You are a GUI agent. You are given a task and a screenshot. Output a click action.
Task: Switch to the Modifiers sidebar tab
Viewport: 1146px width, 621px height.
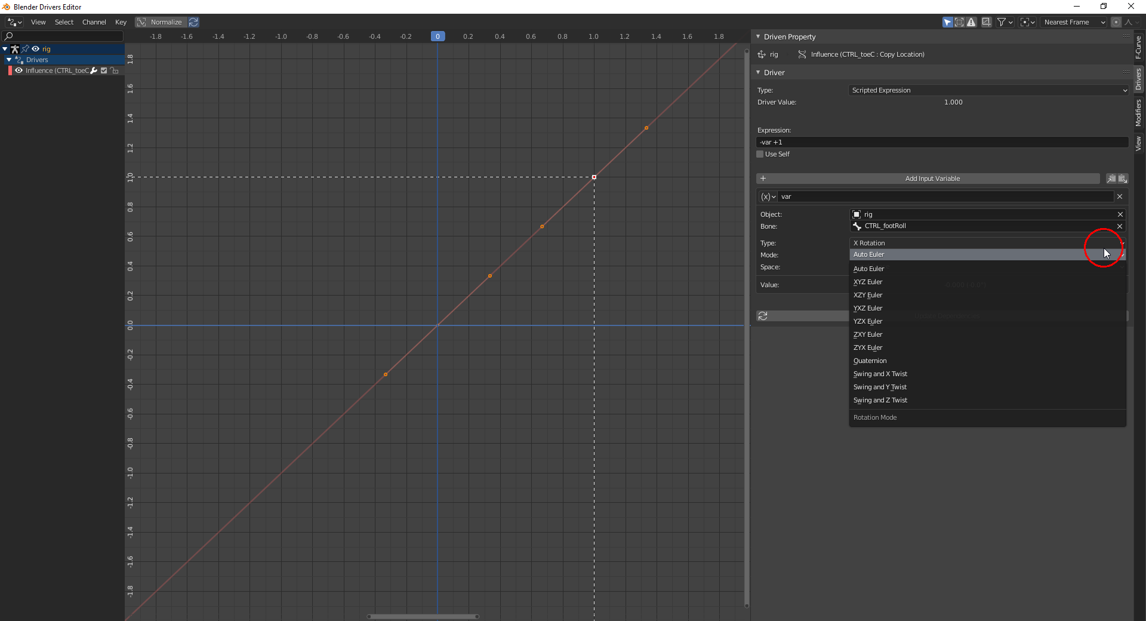(1139, 113)
